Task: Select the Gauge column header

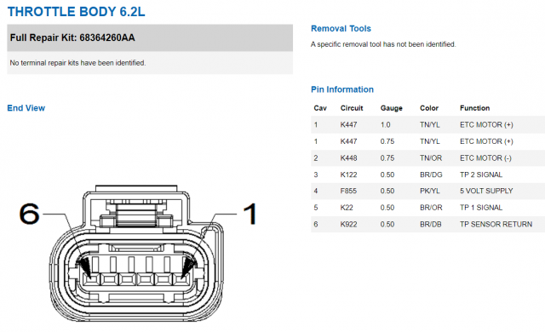Action: (x=391, y=108)
